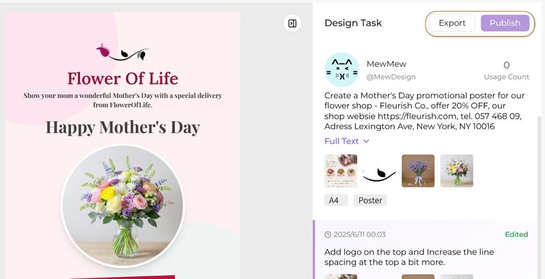
Task: Select the Poster tag
Action: point(370,200)
